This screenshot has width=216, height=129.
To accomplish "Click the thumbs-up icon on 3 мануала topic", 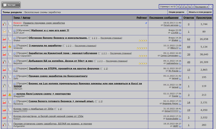I will 10,46.
